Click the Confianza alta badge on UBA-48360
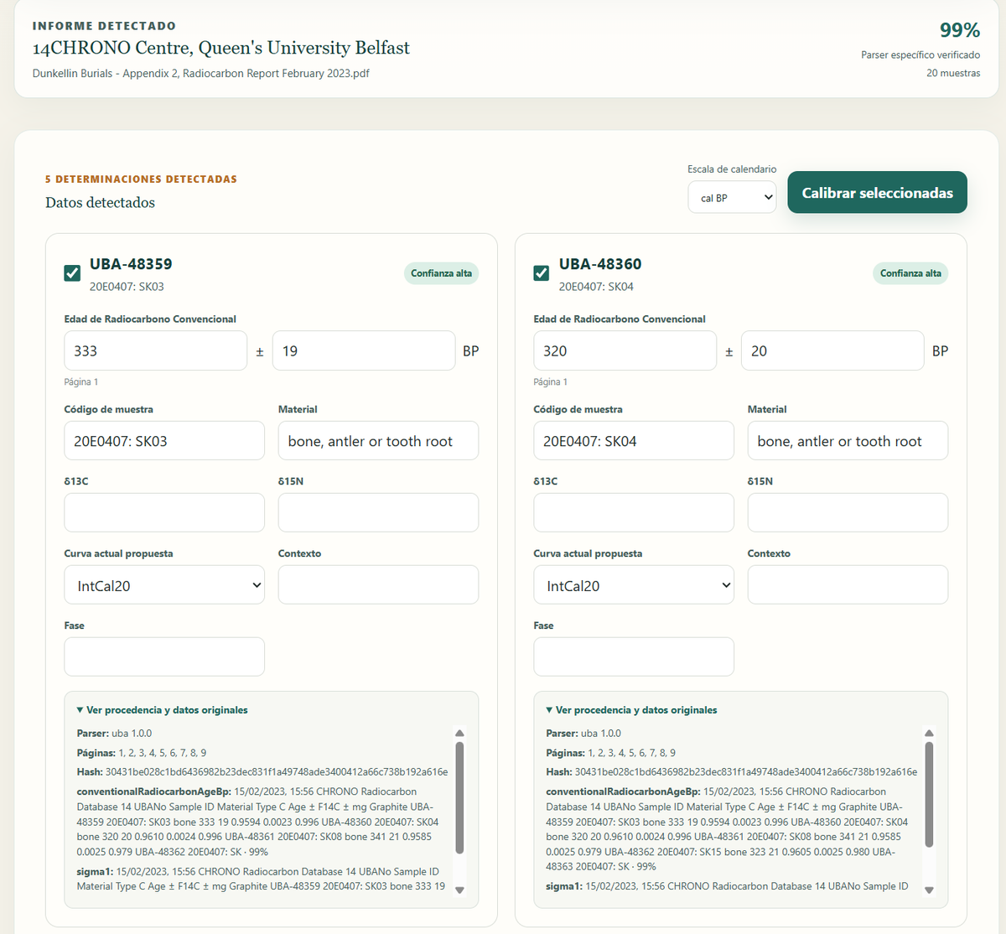The image size is (1006, 934). coord(910,273)
